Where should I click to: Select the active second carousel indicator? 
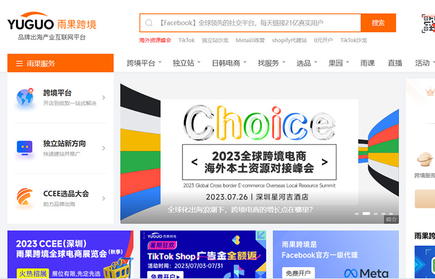(x=366, y=214)
